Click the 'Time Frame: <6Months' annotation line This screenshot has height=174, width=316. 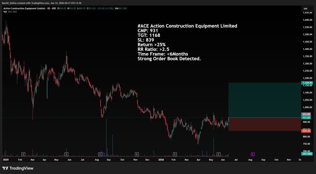[x=163, y=54]
